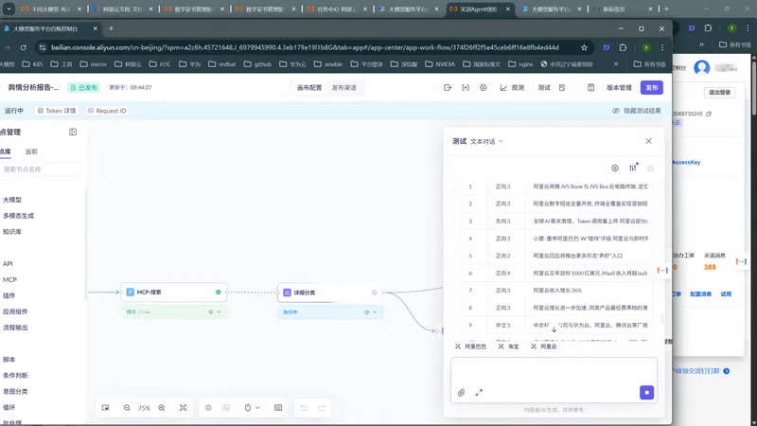Select 条件判断 in node list

pyautogui.click(x=15, y=375)
